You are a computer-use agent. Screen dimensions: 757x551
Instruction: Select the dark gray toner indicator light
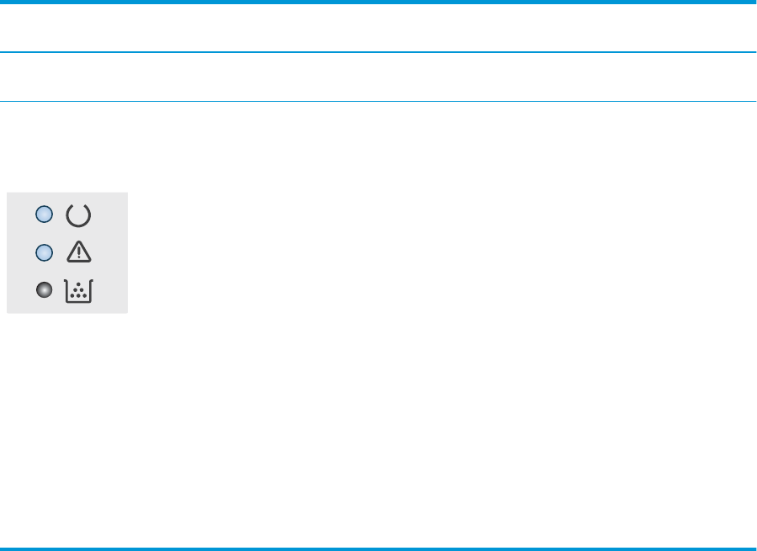(45, 289)
